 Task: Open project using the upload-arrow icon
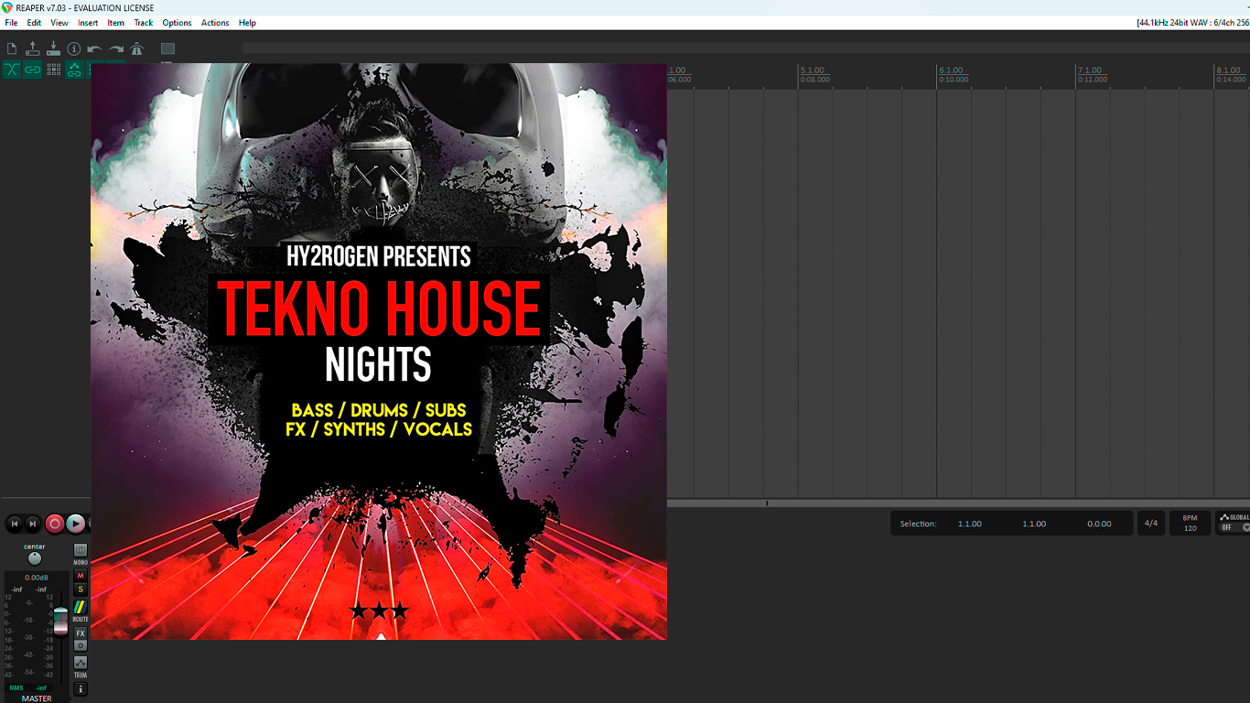tap(33, 49)
